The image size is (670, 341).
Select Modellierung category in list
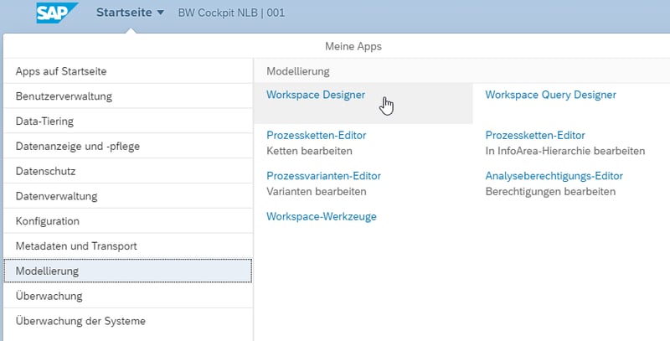(x=128, y=271)
